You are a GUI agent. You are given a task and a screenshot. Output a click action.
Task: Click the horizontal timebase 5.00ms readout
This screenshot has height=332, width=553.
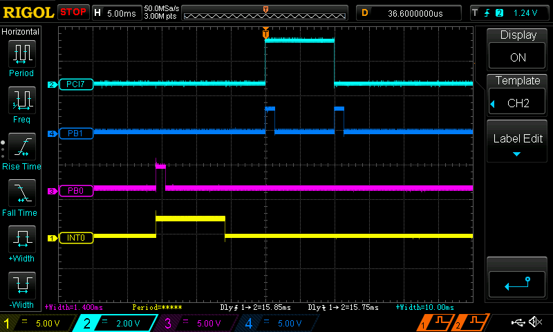pos(117,13)
